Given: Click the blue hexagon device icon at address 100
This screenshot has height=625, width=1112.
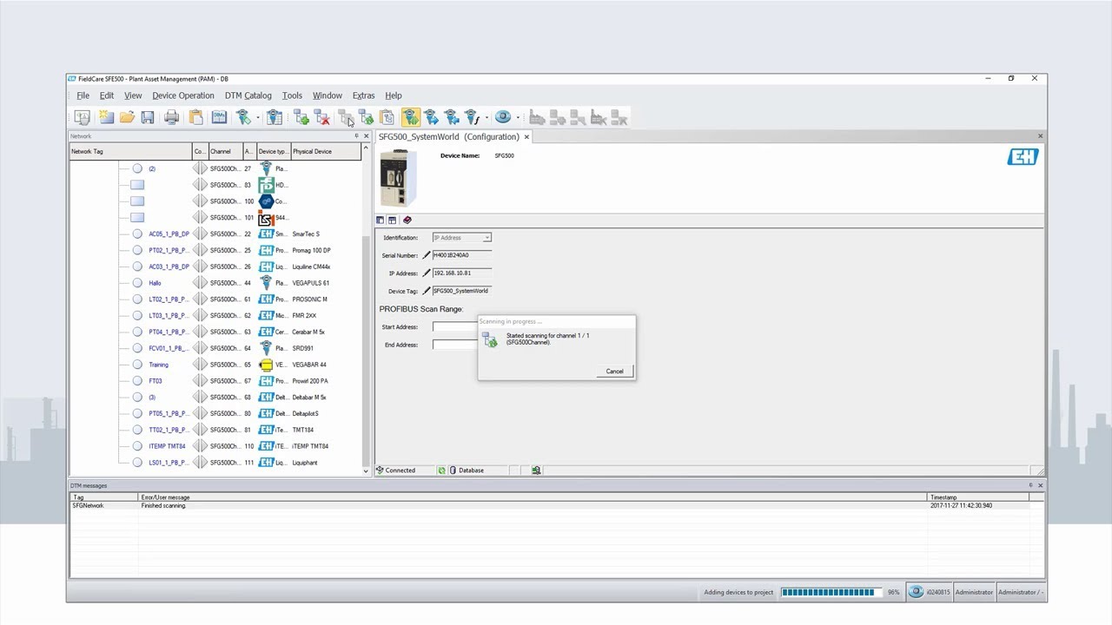Looking at the screenshot, I should (266, 201).
